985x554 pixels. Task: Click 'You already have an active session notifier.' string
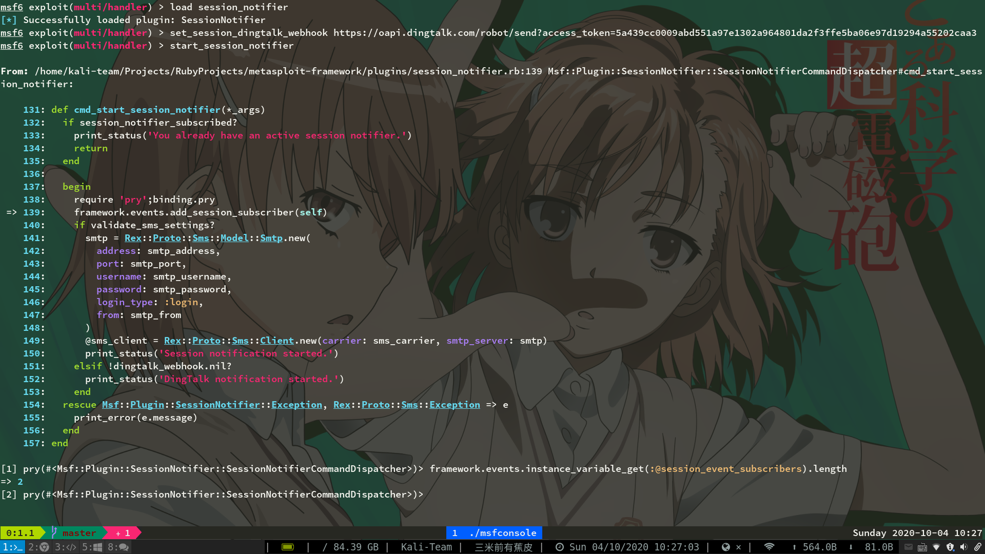coord(277,135)
